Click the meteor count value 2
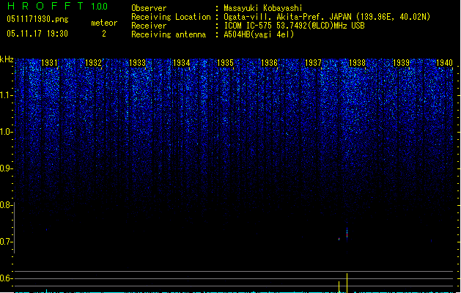461x293 pixels. 104,34
